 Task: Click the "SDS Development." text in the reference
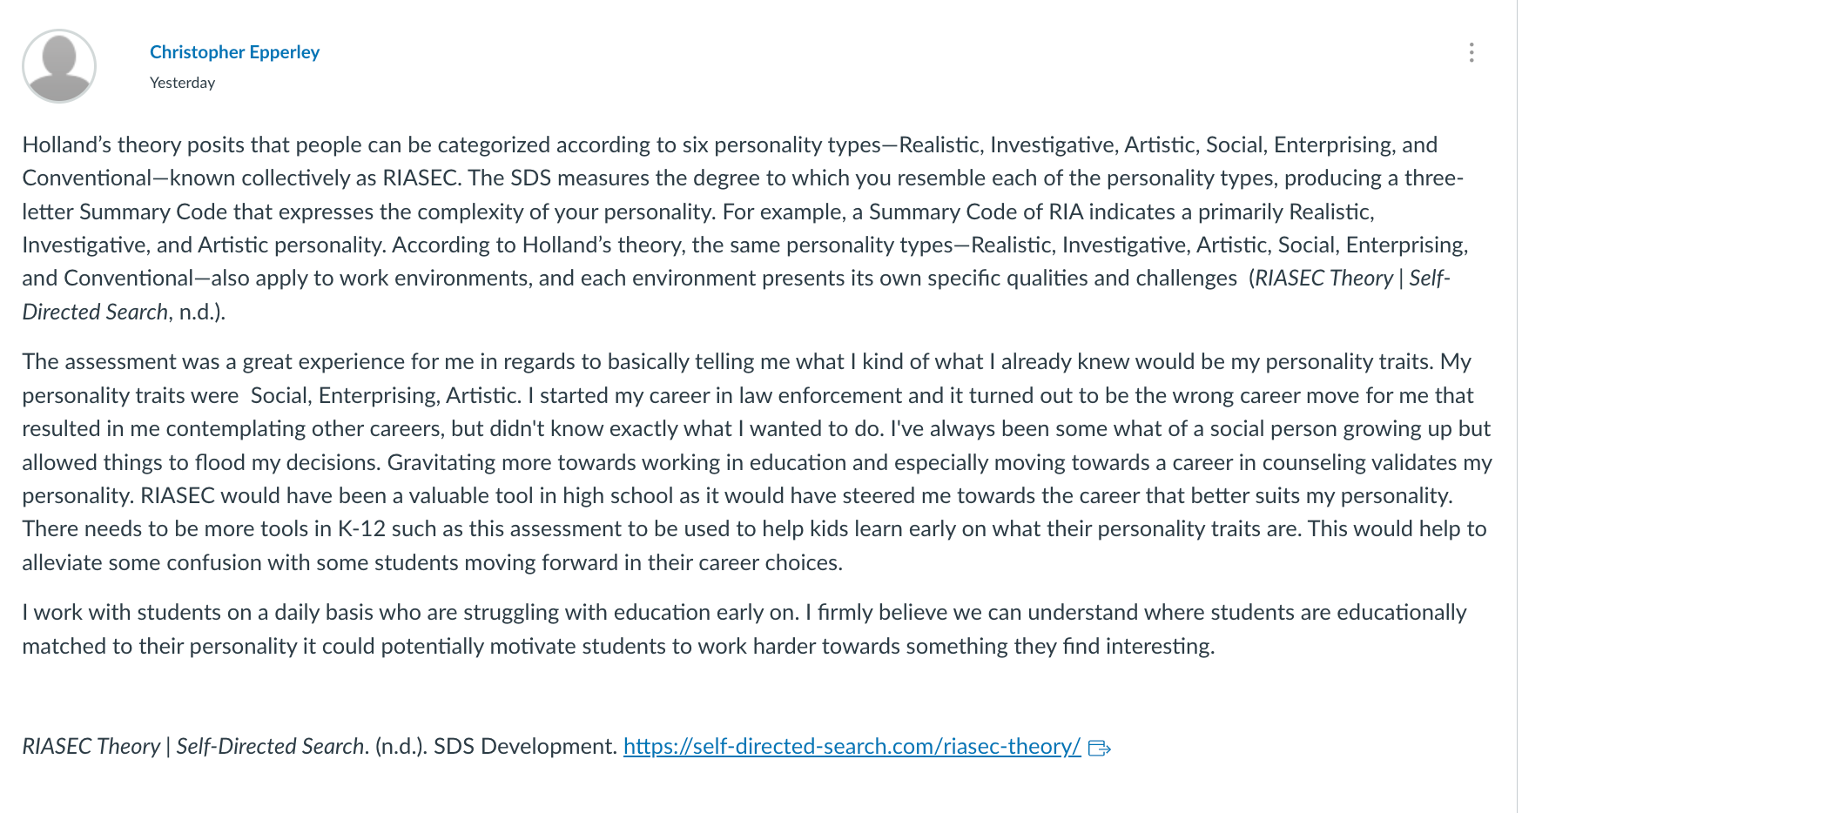[525, 747]
